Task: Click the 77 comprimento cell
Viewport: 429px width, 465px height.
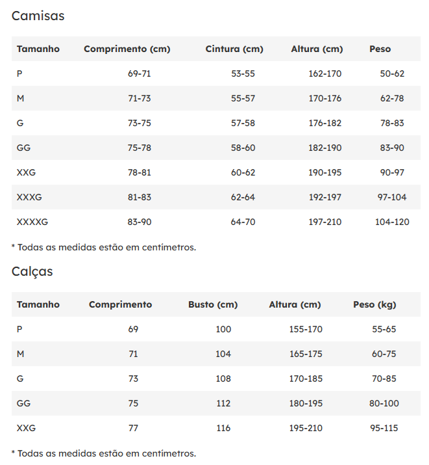Action: [x=133, y=428]
